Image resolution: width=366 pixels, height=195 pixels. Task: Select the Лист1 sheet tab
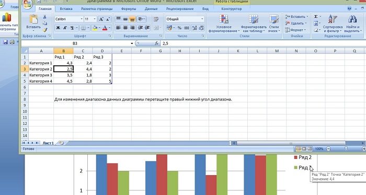pos(48,143)
